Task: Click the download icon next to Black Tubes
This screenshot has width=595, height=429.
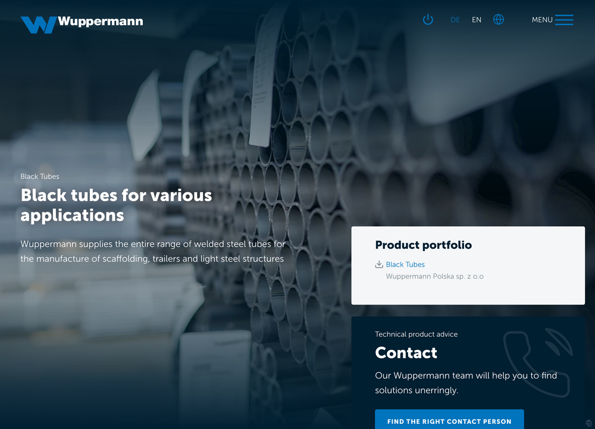Action: (x=378, y=264)
